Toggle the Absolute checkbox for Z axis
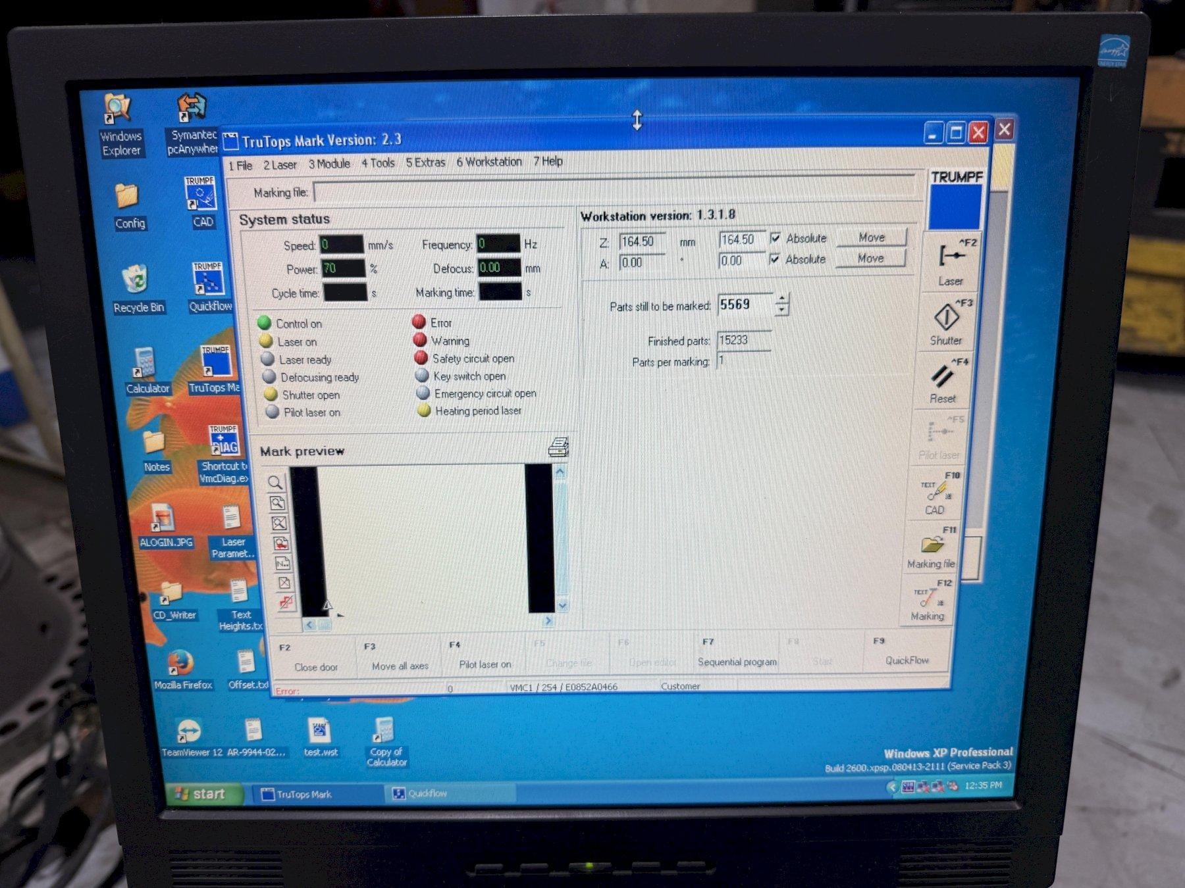This screenshot has height=888, width=1185. [x=776, y=238]
